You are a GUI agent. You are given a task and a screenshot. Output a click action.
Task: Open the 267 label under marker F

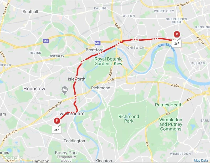(57, 130)
